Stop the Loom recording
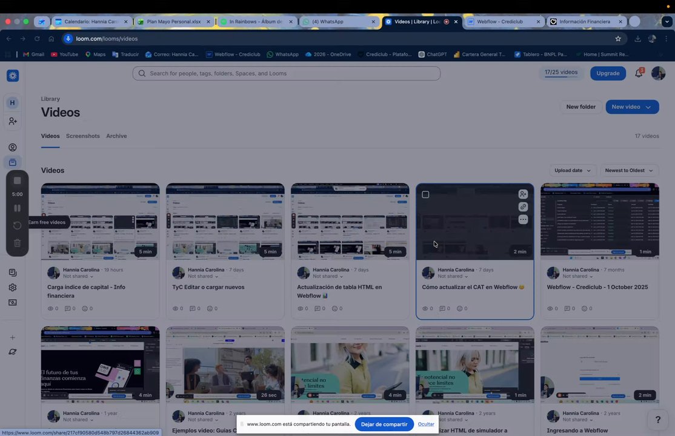The image size is (675, 436). click(17, 181)
